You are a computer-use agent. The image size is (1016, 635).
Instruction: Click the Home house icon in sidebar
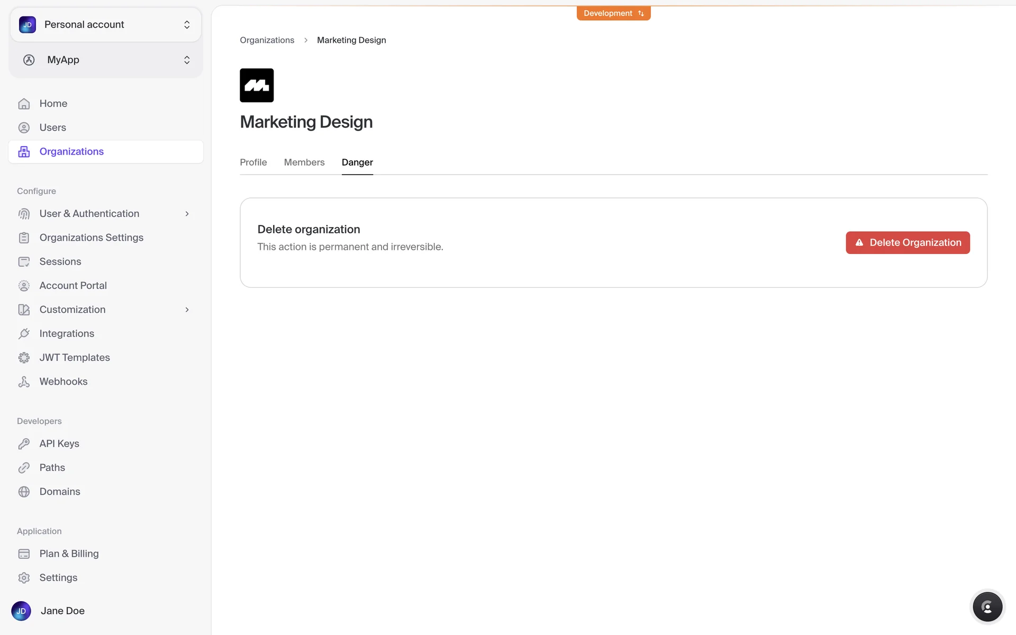(x=24, y=104)
